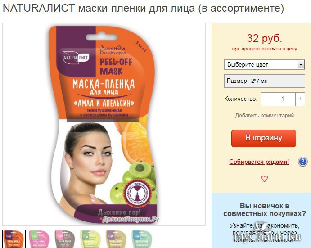Screen dimensions: 311x248
Task: Select the yellow-green mask thumbnail
Action: coord(90,239)
